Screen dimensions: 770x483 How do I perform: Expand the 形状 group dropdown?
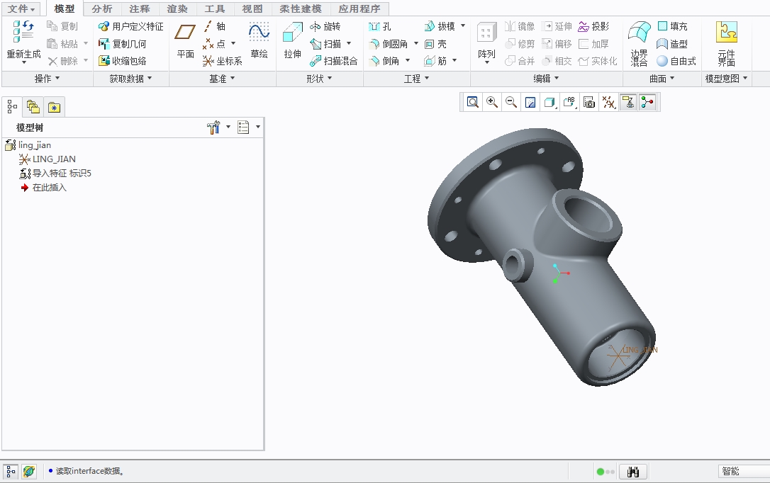(x=319, y=79)
